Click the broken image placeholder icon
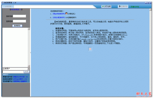The height and width of the screenshot is (98, 153). tap(90, 49)
